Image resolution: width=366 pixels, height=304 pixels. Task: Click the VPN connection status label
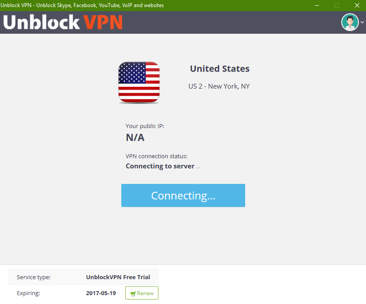pyautogui.click(x=157, y=156)
